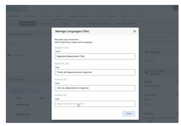
Task: Focus the Italian title input field
Action: pos(95,104)
